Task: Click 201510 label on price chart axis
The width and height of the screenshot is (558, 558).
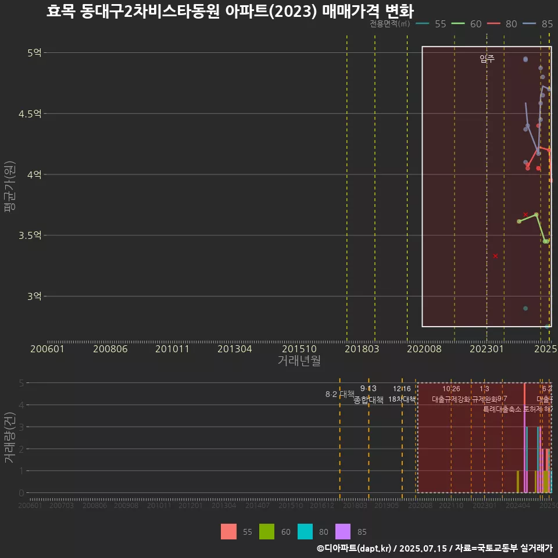Action: 299,349
